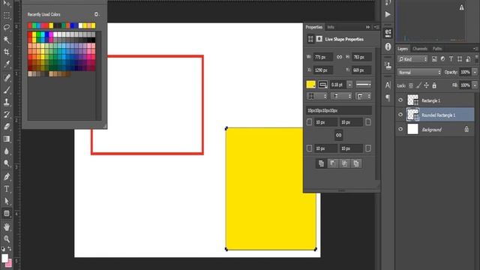Switch to the Info tab
The height and width of the screenshot is (270, 480).
[331, 27]
